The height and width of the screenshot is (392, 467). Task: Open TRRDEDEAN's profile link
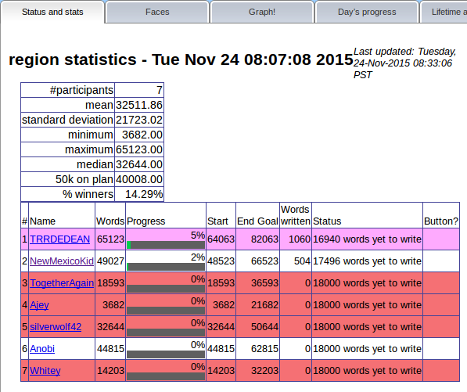pos(60,239)
